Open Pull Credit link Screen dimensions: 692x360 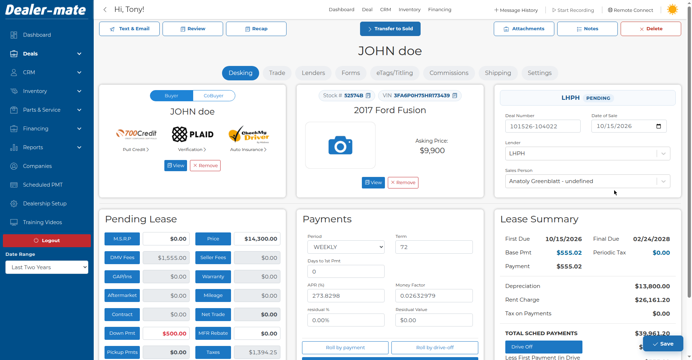[136, 150]
